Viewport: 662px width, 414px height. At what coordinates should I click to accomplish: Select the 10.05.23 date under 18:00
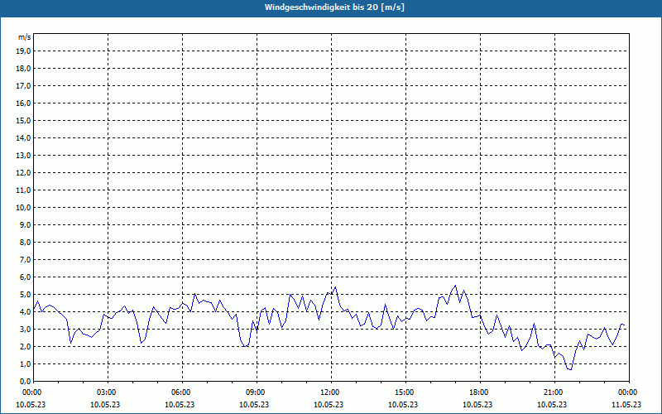tap(477, 404)
